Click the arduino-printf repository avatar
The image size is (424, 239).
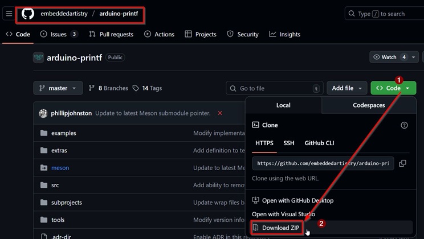click(38, 57)
